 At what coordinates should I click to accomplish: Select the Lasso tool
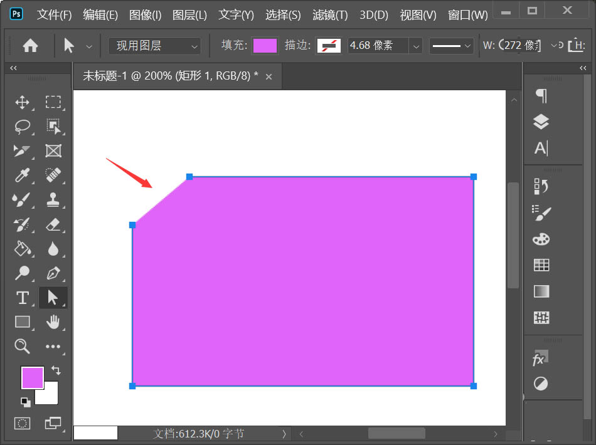click(x=22, y=127)
